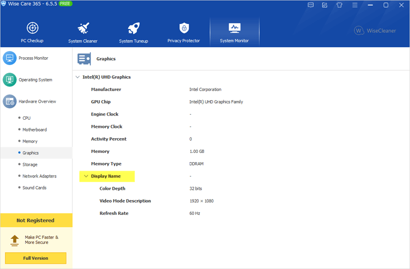Viewport: 410px width, 269px height.
Task: Click Make PC Faster & More Secure text
Action: pos(42,240)
